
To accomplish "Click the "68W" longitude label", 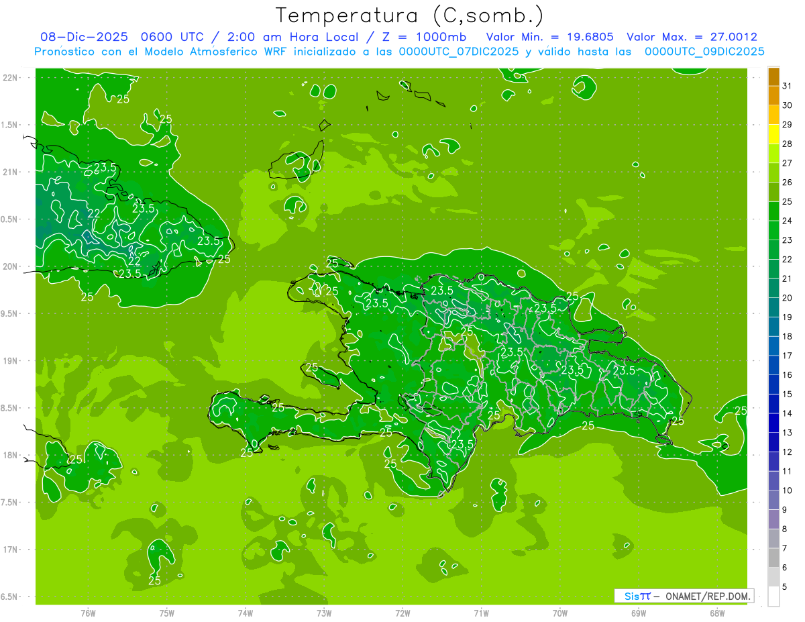I will 716,613.
